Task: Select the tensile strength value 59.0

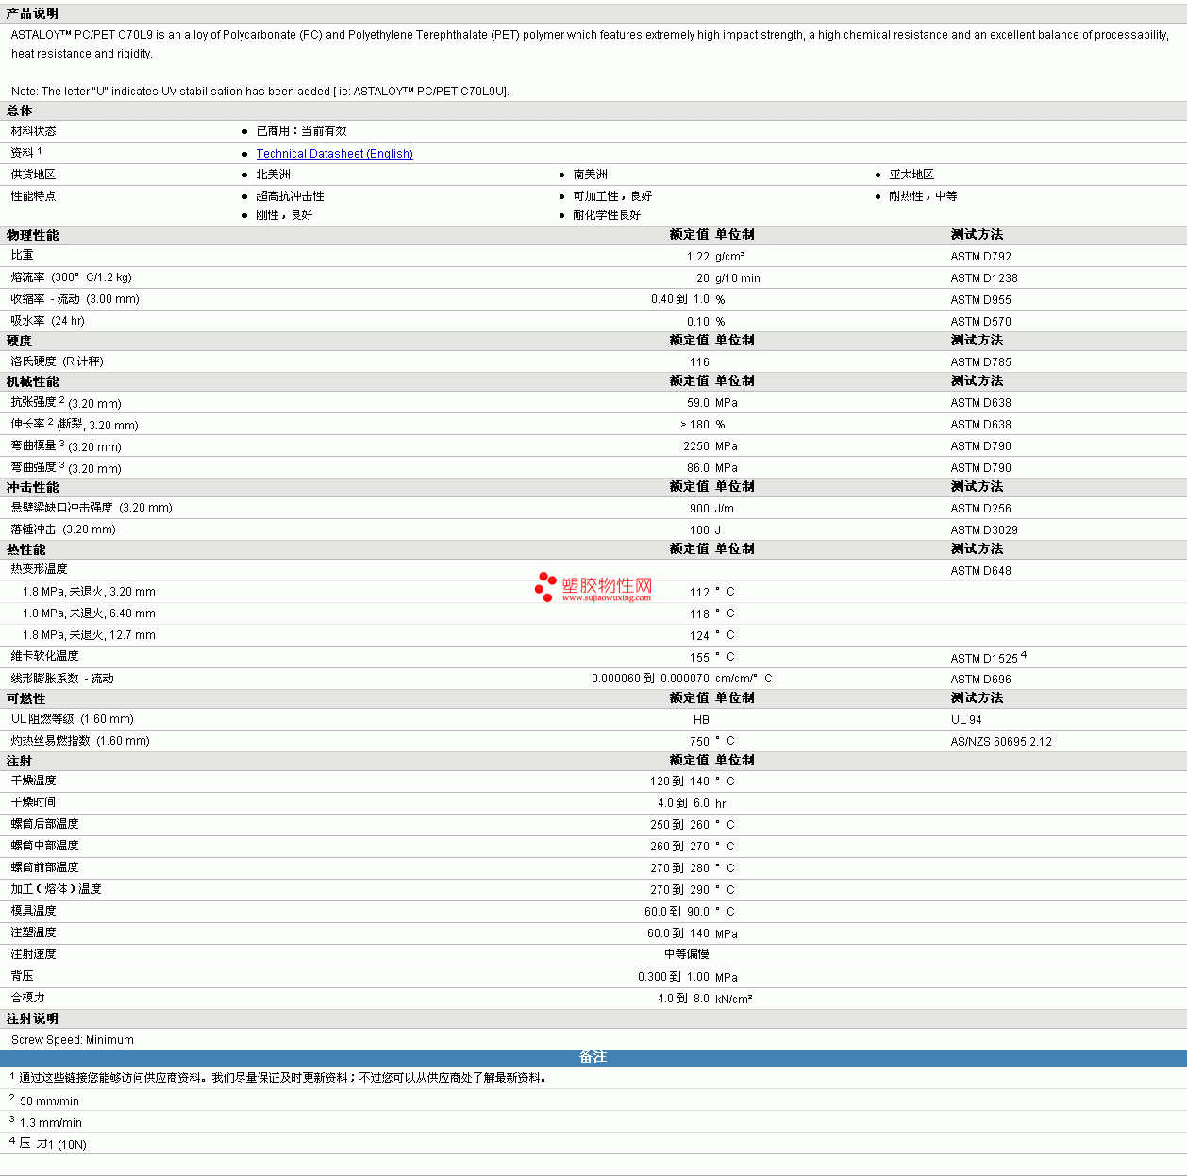Action: (698, 403)
